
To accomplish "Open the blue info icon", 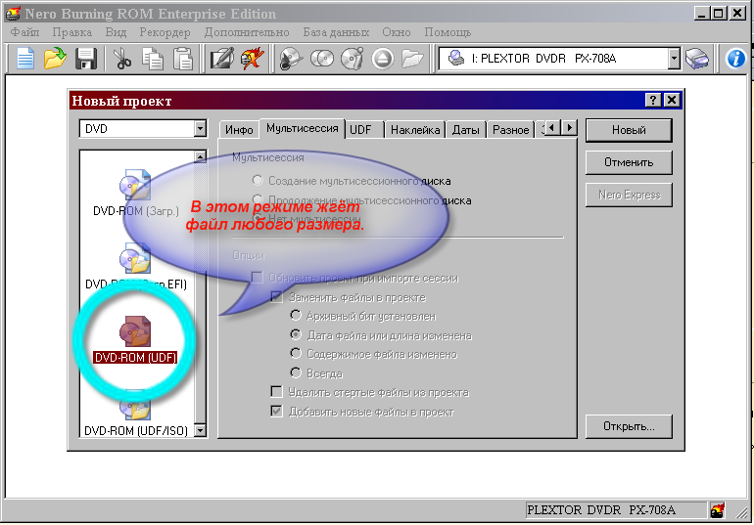I will [x=735, y=59].
